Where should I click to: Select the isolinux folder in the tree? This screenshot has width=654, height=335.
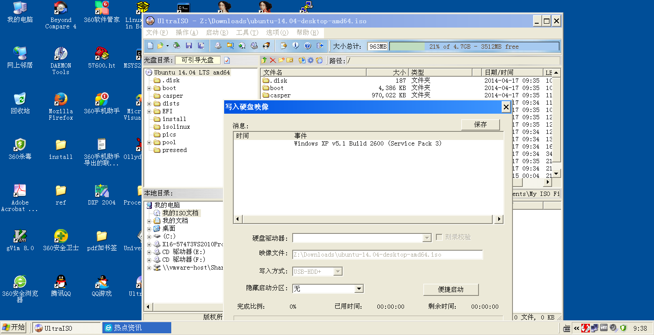176,127
